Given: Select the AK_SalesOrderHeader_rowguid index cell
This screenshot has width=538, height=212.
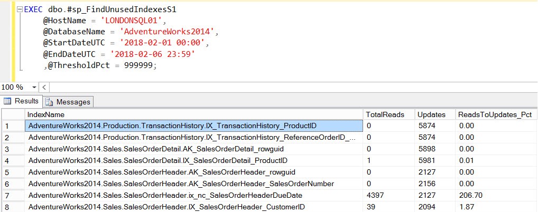Looking at the screenshot, I should pos(194,172).
